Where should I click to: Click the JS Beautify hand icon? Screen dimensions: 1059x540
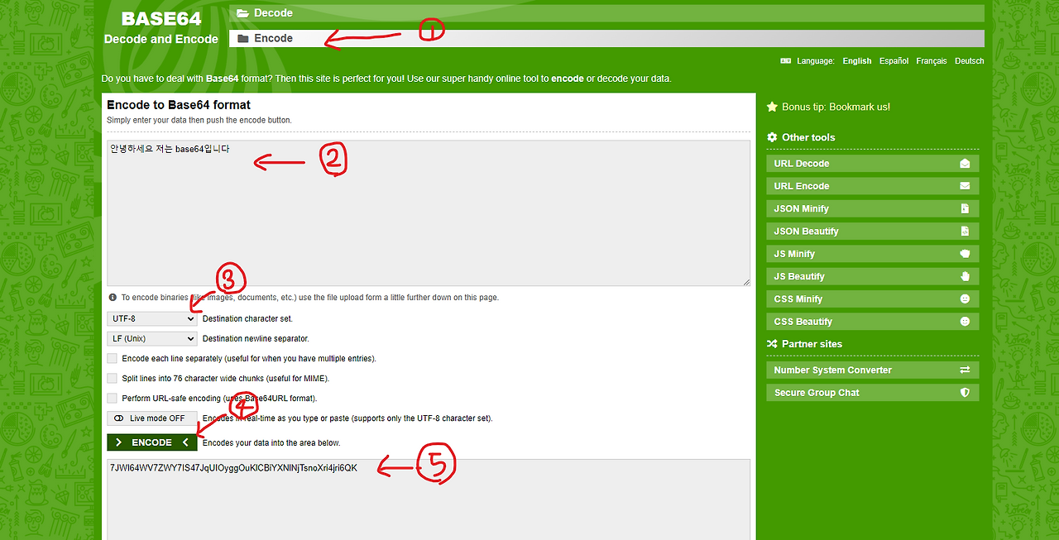click(x=965, y=277)
